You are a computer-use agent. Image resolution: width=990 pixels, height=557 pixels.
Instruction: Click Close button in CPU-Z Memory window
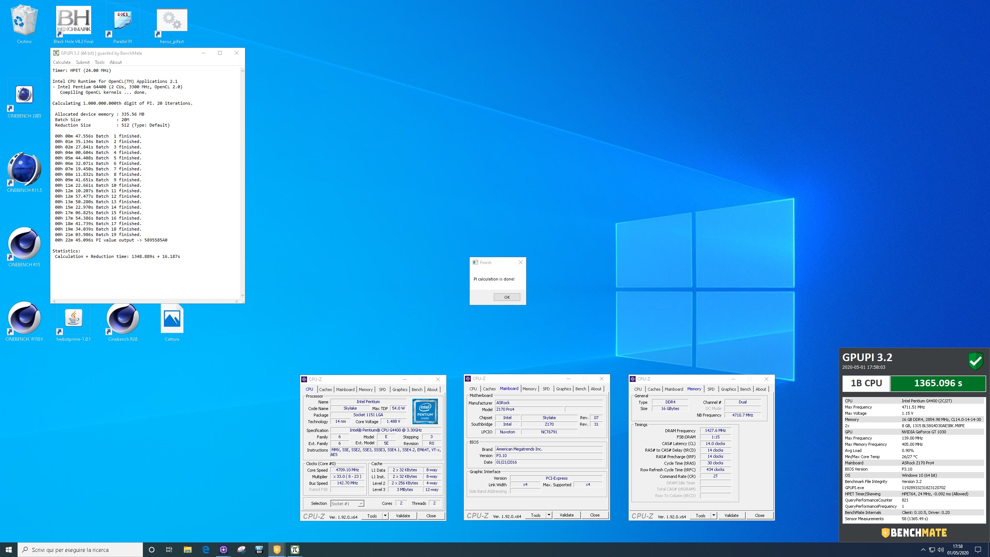[x=760, y=515]
